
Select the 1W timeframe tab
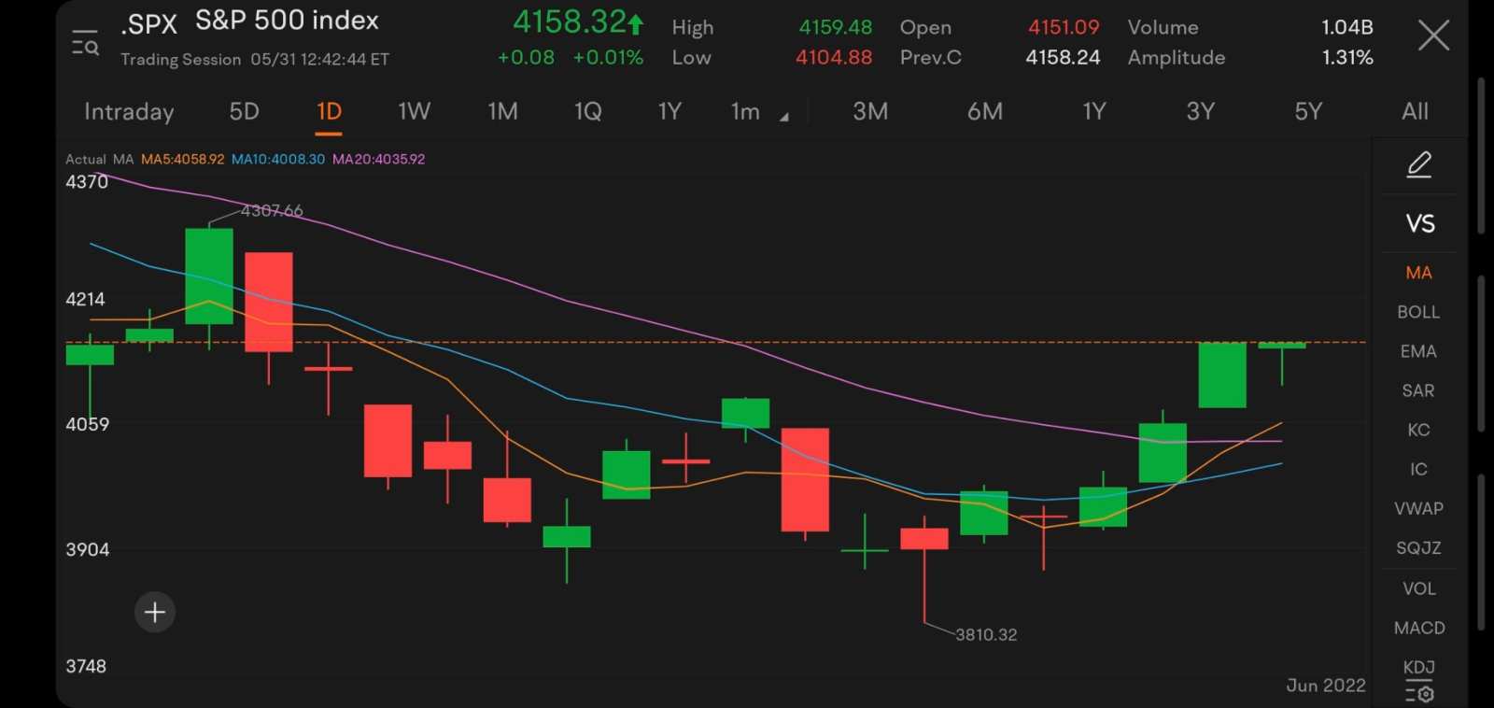pos(414,112)
